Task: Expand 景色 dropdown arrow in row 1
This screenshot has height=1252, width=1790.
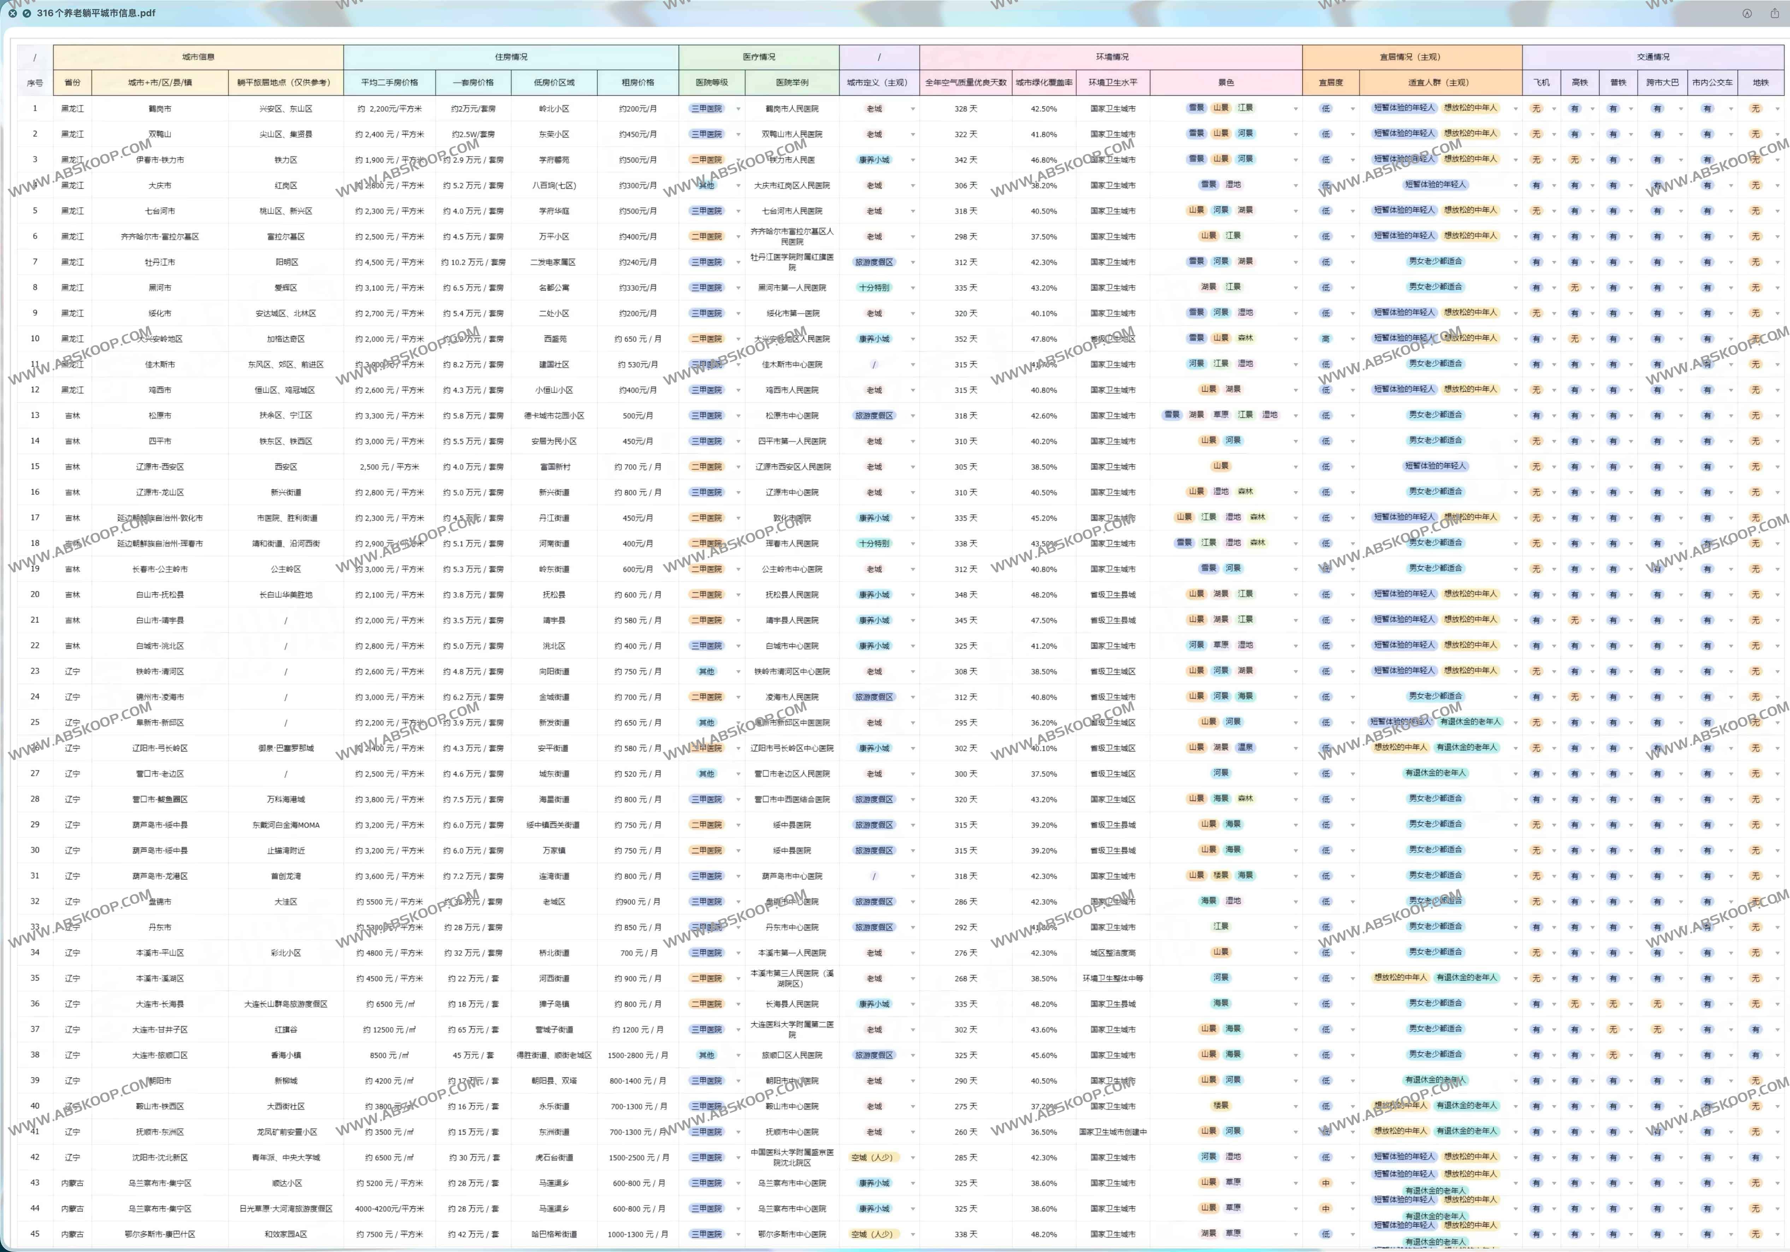Action: 1296,109
